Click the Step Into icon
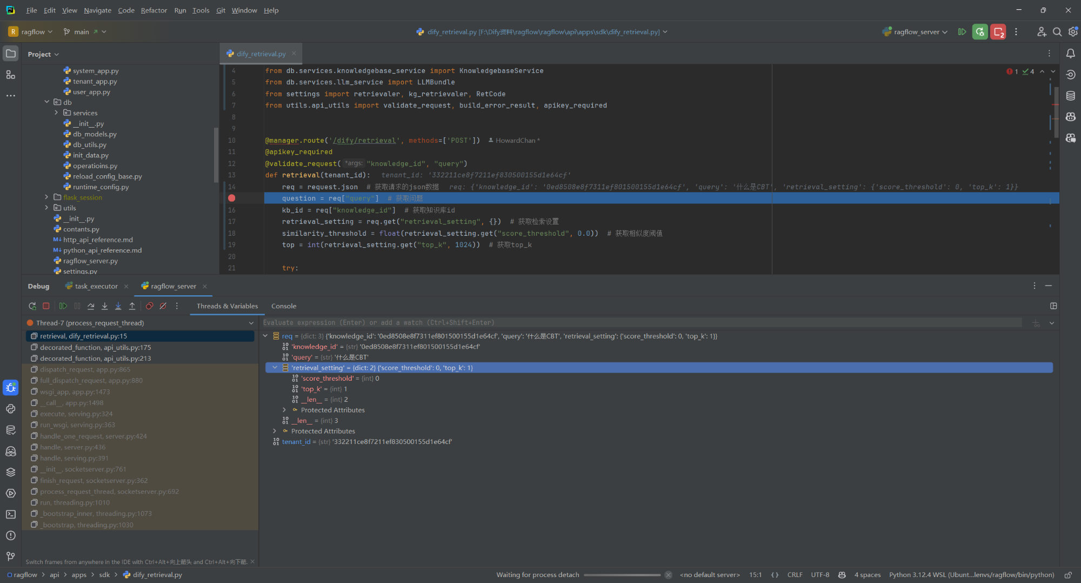Viewport: 1081px width, 583px height. pyautogui.click(x=104, y=306)
